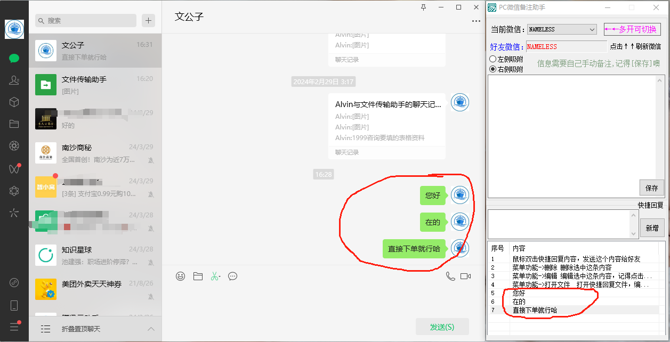Open the 知识星球 conversation
The width and height of the screenshot is (670, 342).
95,255
